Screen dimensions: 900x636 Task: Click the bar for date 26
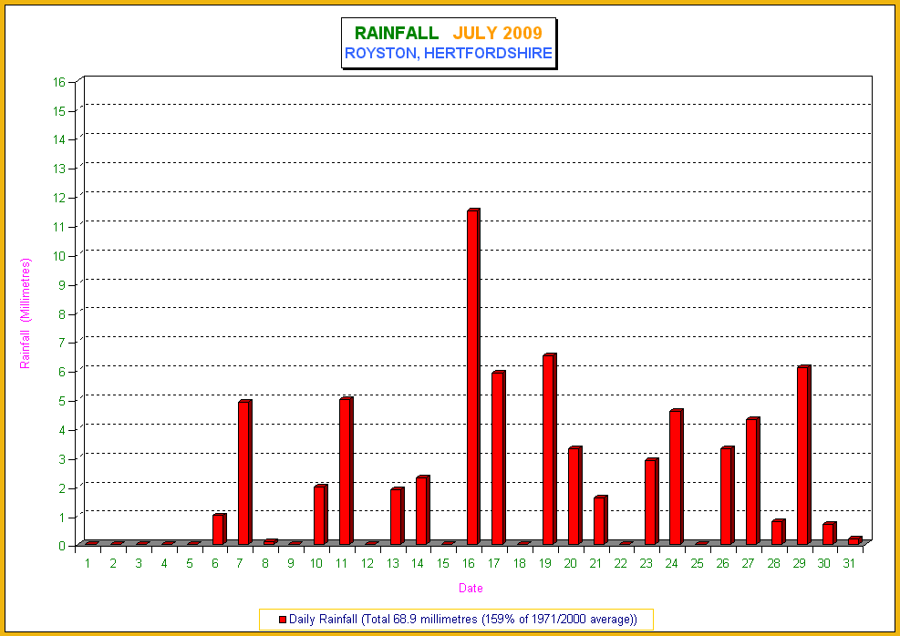pos(728,496)
